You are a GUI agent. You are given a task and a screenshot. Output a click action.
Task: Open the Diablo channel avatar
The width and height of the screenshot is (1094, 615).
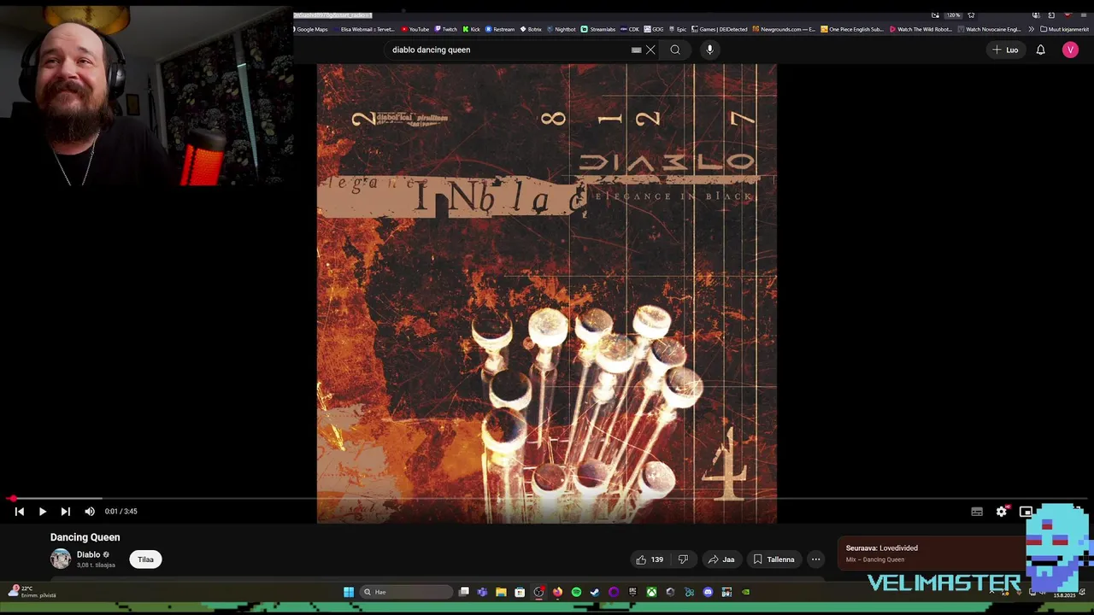pyautogui.click(x=61, y=559)
